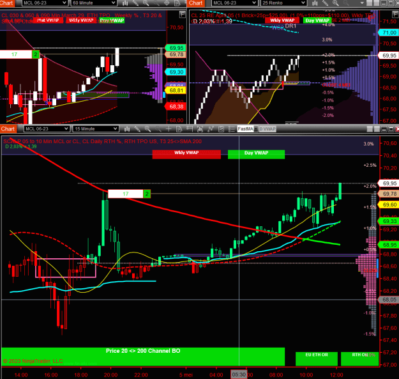The height and width of the screenshot is (379, 399).
Task: Click zoom in magnifier in 60 Minute chart
Action: coord(146,3)
